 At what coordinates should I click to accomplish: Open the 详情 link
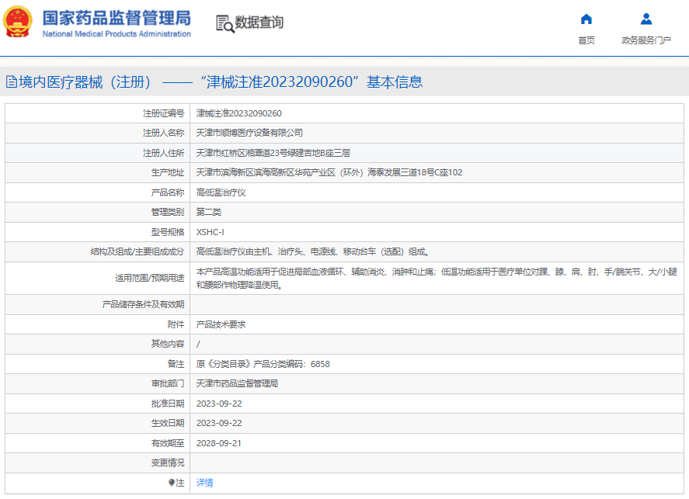(x=205, y=483)
